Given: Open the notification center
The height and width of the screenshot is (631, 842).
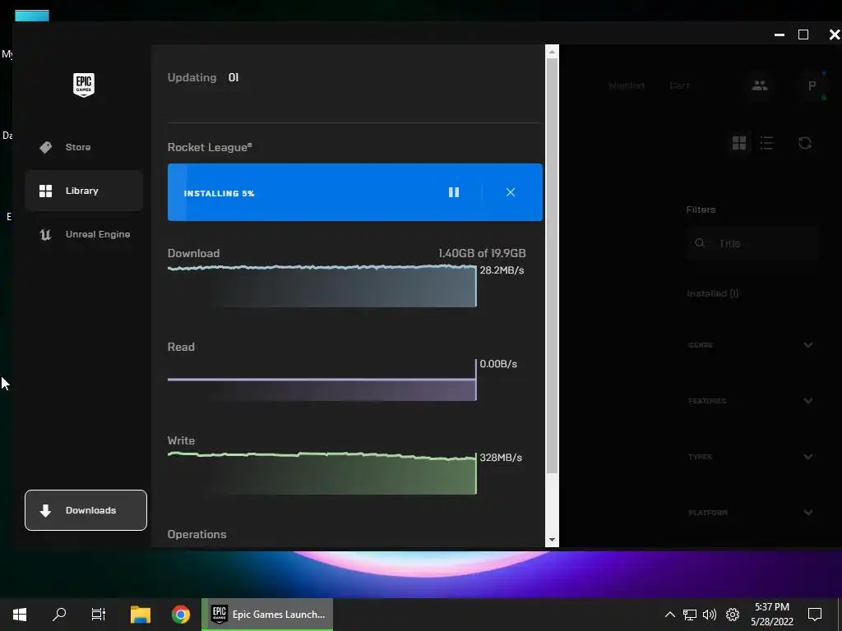Looking at the screenshot, I should tap(815, 615).
